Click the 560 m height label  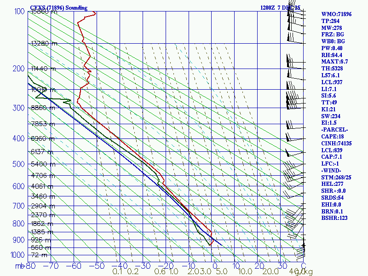(41, 247)
